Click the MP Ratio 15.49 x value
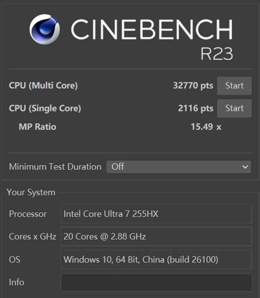260x298 pixels. pos(206,127)
